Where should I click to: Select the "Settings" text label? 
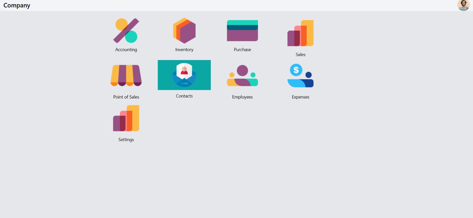(x=126, y=140)
